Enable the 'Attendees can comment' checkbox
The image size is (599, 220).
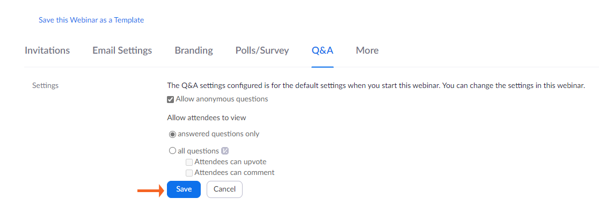tap(189, 173)
